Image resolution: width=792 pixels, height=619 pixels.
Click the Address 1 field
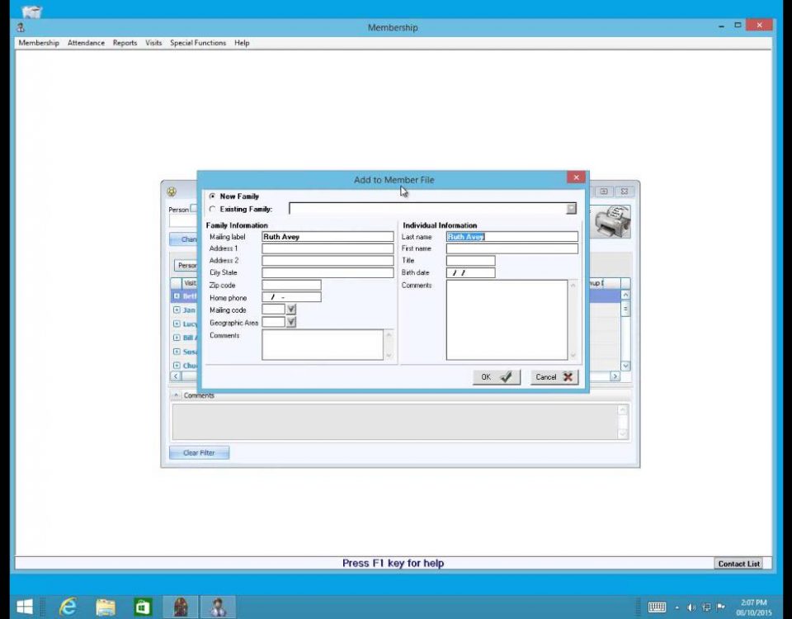click(x=328, y=248)
